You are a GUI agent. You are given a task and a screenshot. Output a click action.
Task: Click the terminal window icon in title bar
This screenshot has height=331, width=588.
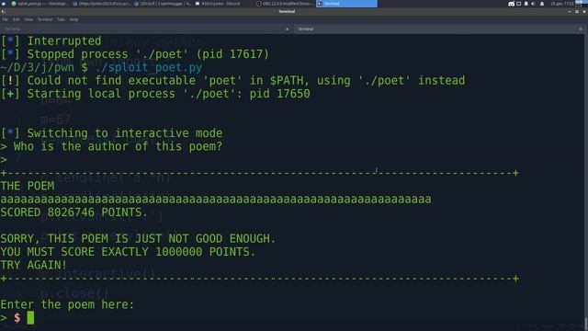[4, 12]
